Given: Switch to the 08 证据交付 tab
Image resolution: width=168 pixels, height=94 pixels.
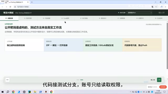Looking at the screenshot, I should click(140, 18).
